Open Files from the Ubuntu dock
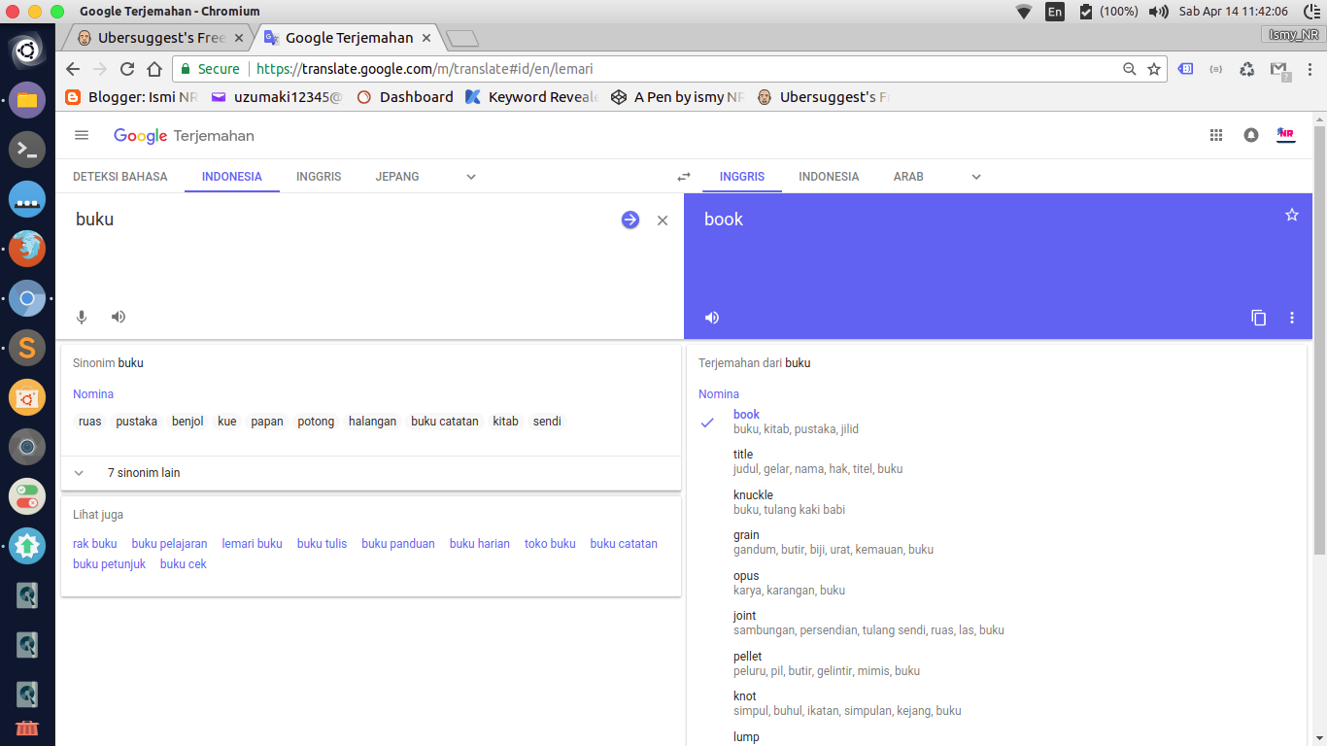Viewport: 1327px width, 746px height. point(27,99)
